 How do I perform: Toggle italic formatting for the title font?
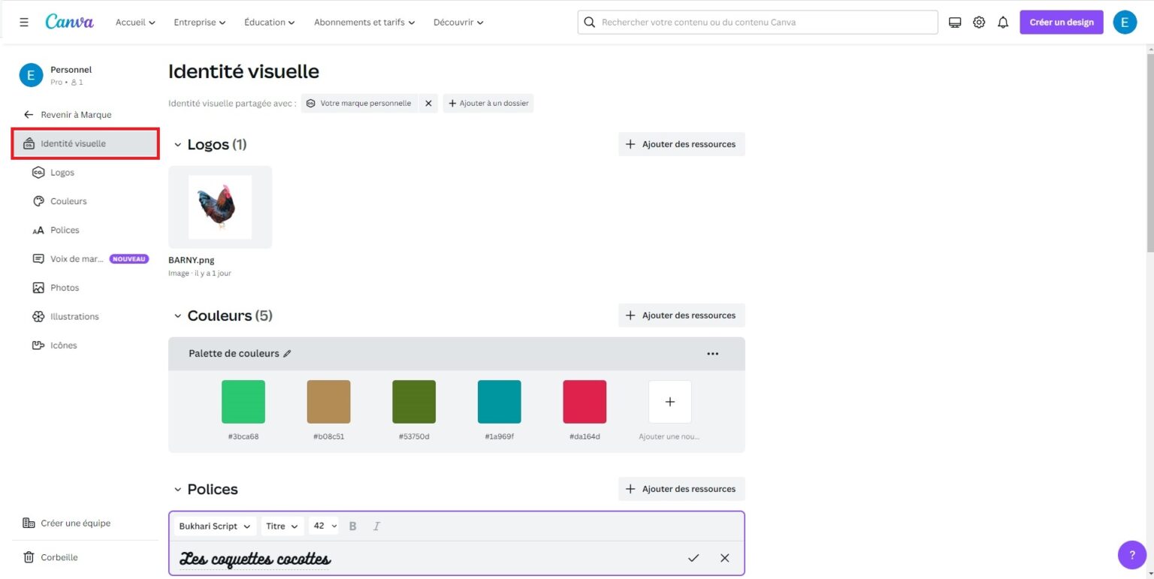tap(376, 526)
